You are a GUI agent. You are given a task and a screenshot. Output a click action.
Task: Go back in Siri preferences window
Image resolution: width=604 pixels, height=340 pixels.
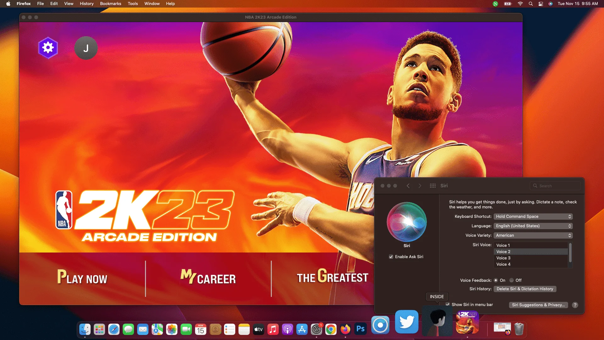[408, 186]
